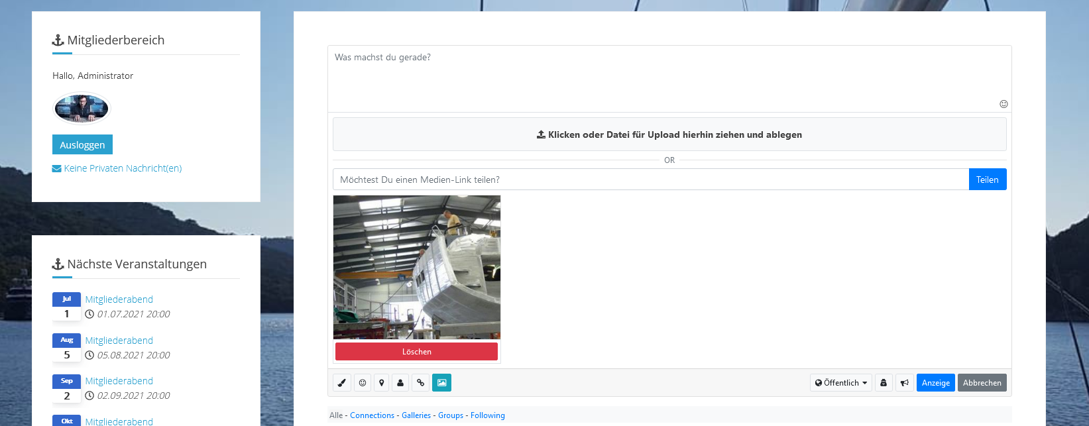The image size is (1089, 426).
Task: Log out with the Ausloggen button
Action: 82,144
